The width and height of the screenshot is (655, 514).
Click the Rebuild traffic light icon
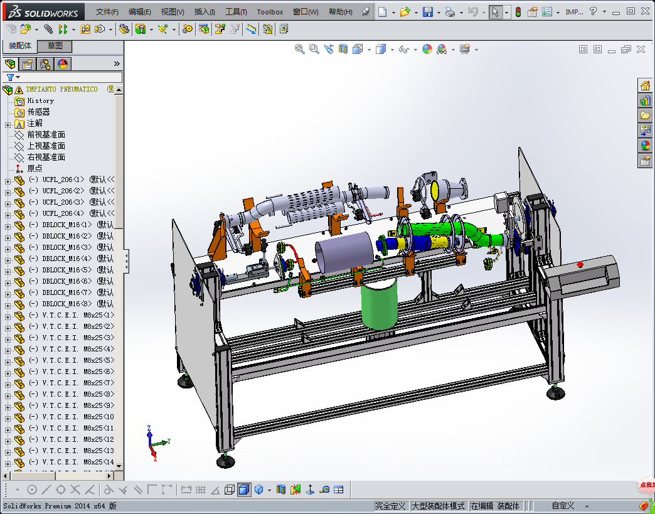(518, 12)
